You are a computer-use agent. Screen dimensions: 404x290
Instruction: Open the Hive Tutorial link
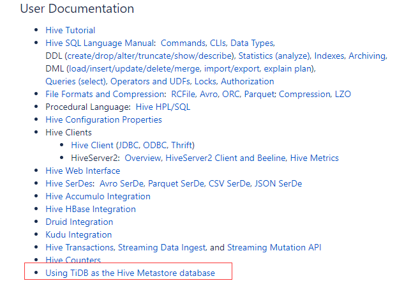(70, 30)
